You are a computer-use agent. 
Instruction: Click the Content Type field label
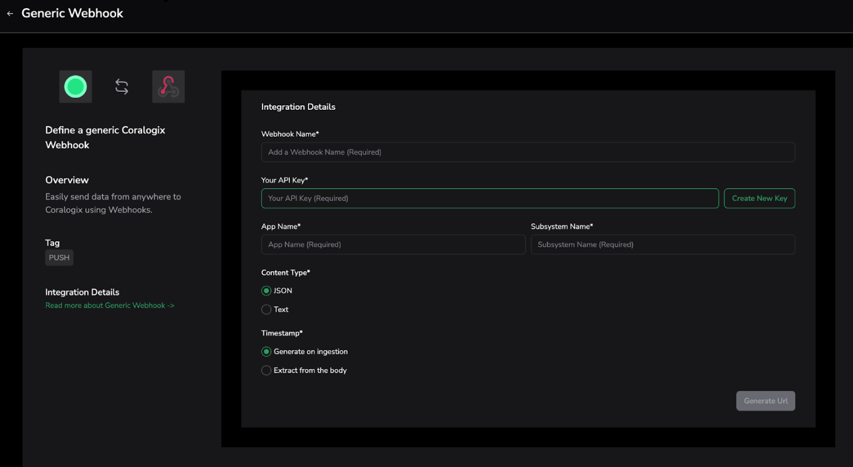click(286, 272)
